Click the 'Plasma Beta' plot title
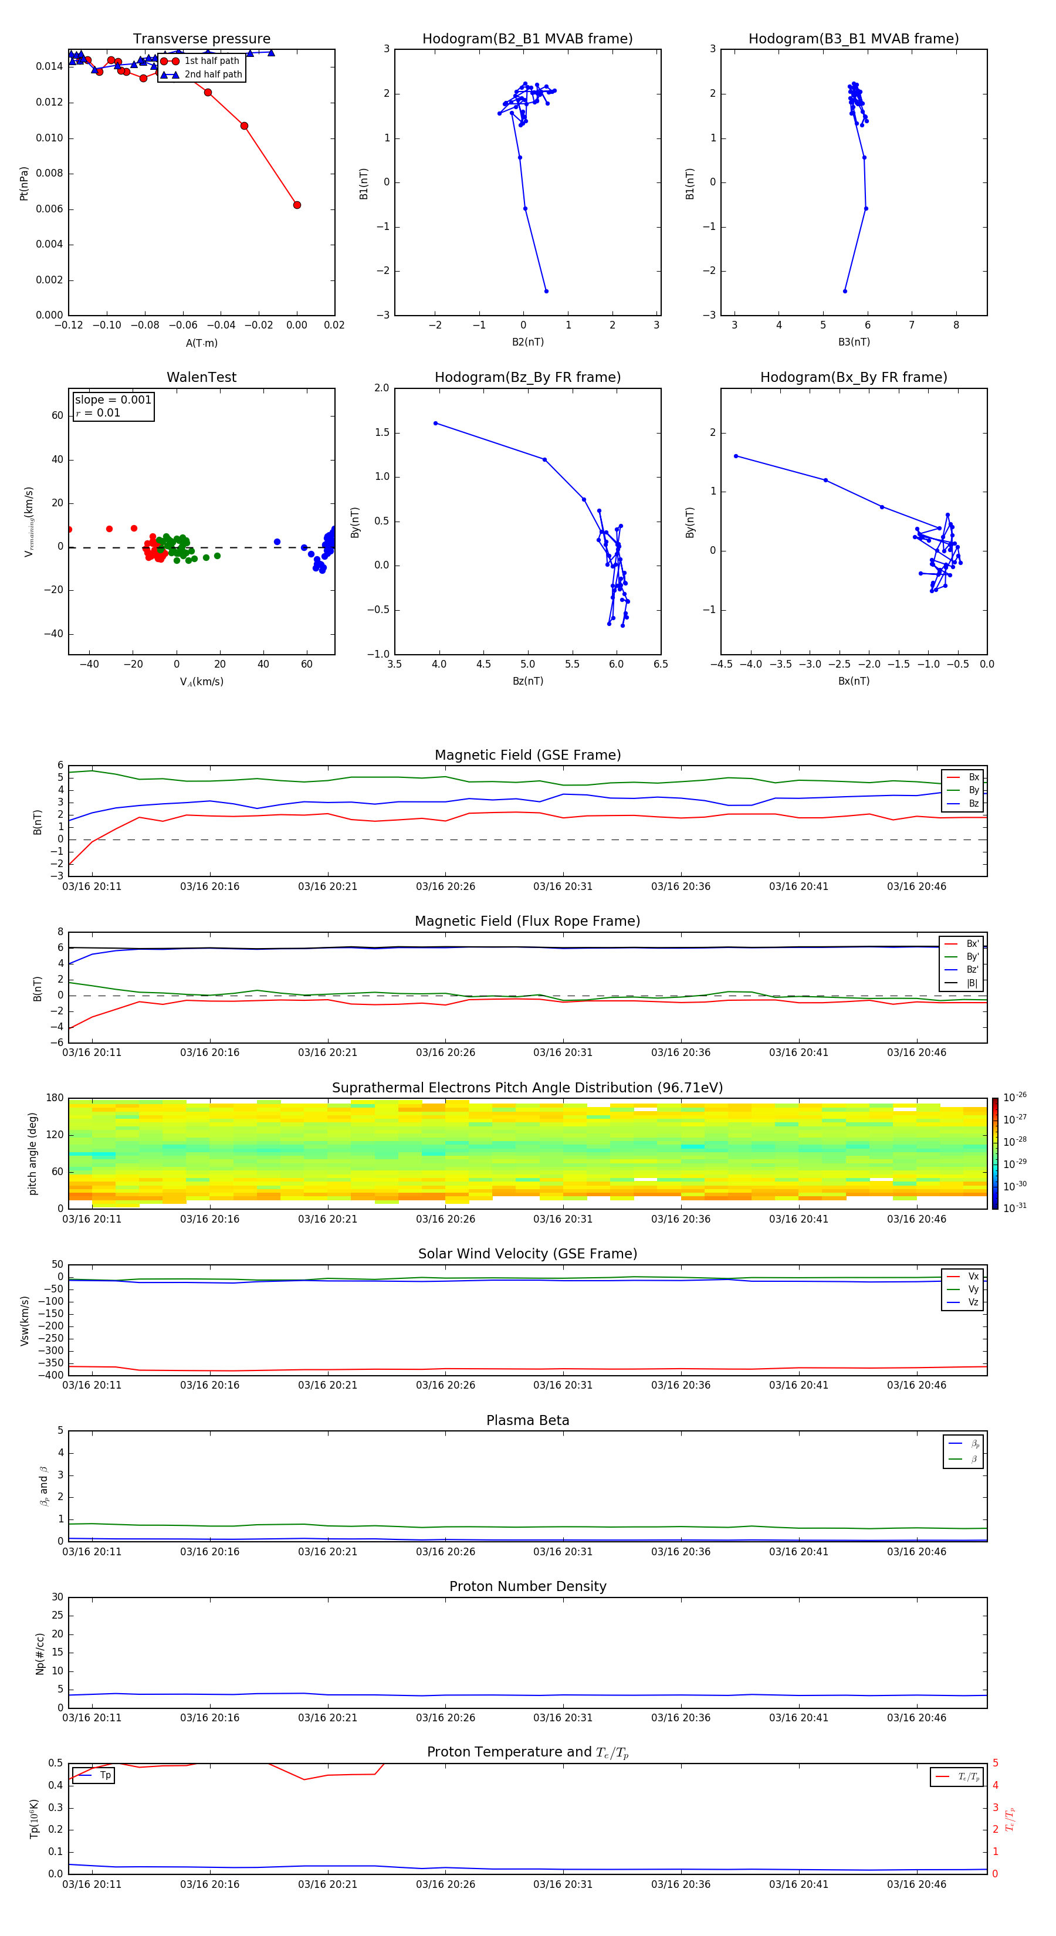 [x=527, y=1420]
